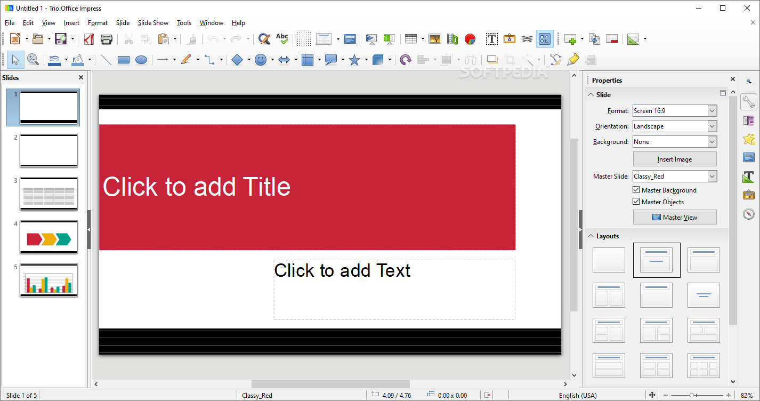Click the Fit slide to window icon

(652, 395)
